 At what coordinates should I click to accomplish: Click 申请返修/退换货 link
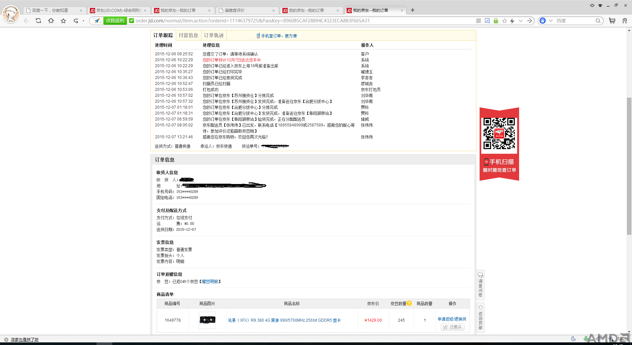(452, 319)
